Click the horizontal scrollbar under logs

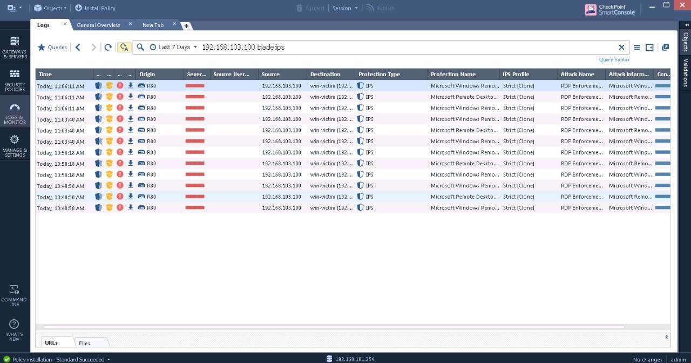[334, 327]
